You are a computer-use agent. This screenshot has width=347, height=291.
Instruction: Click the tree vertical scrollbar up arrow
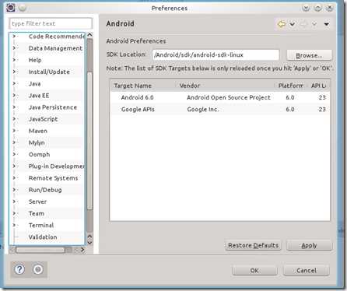coord(89,35)
